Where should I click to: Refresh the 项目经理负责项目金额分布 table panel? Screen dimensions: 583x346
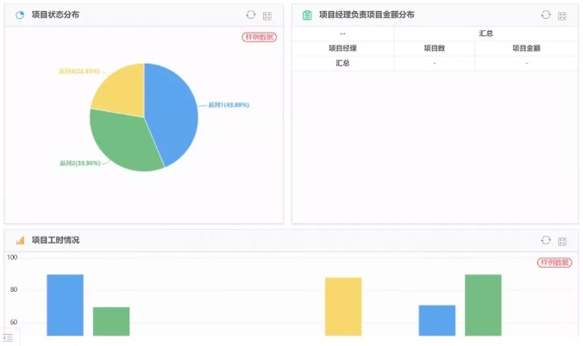point(546,15)
